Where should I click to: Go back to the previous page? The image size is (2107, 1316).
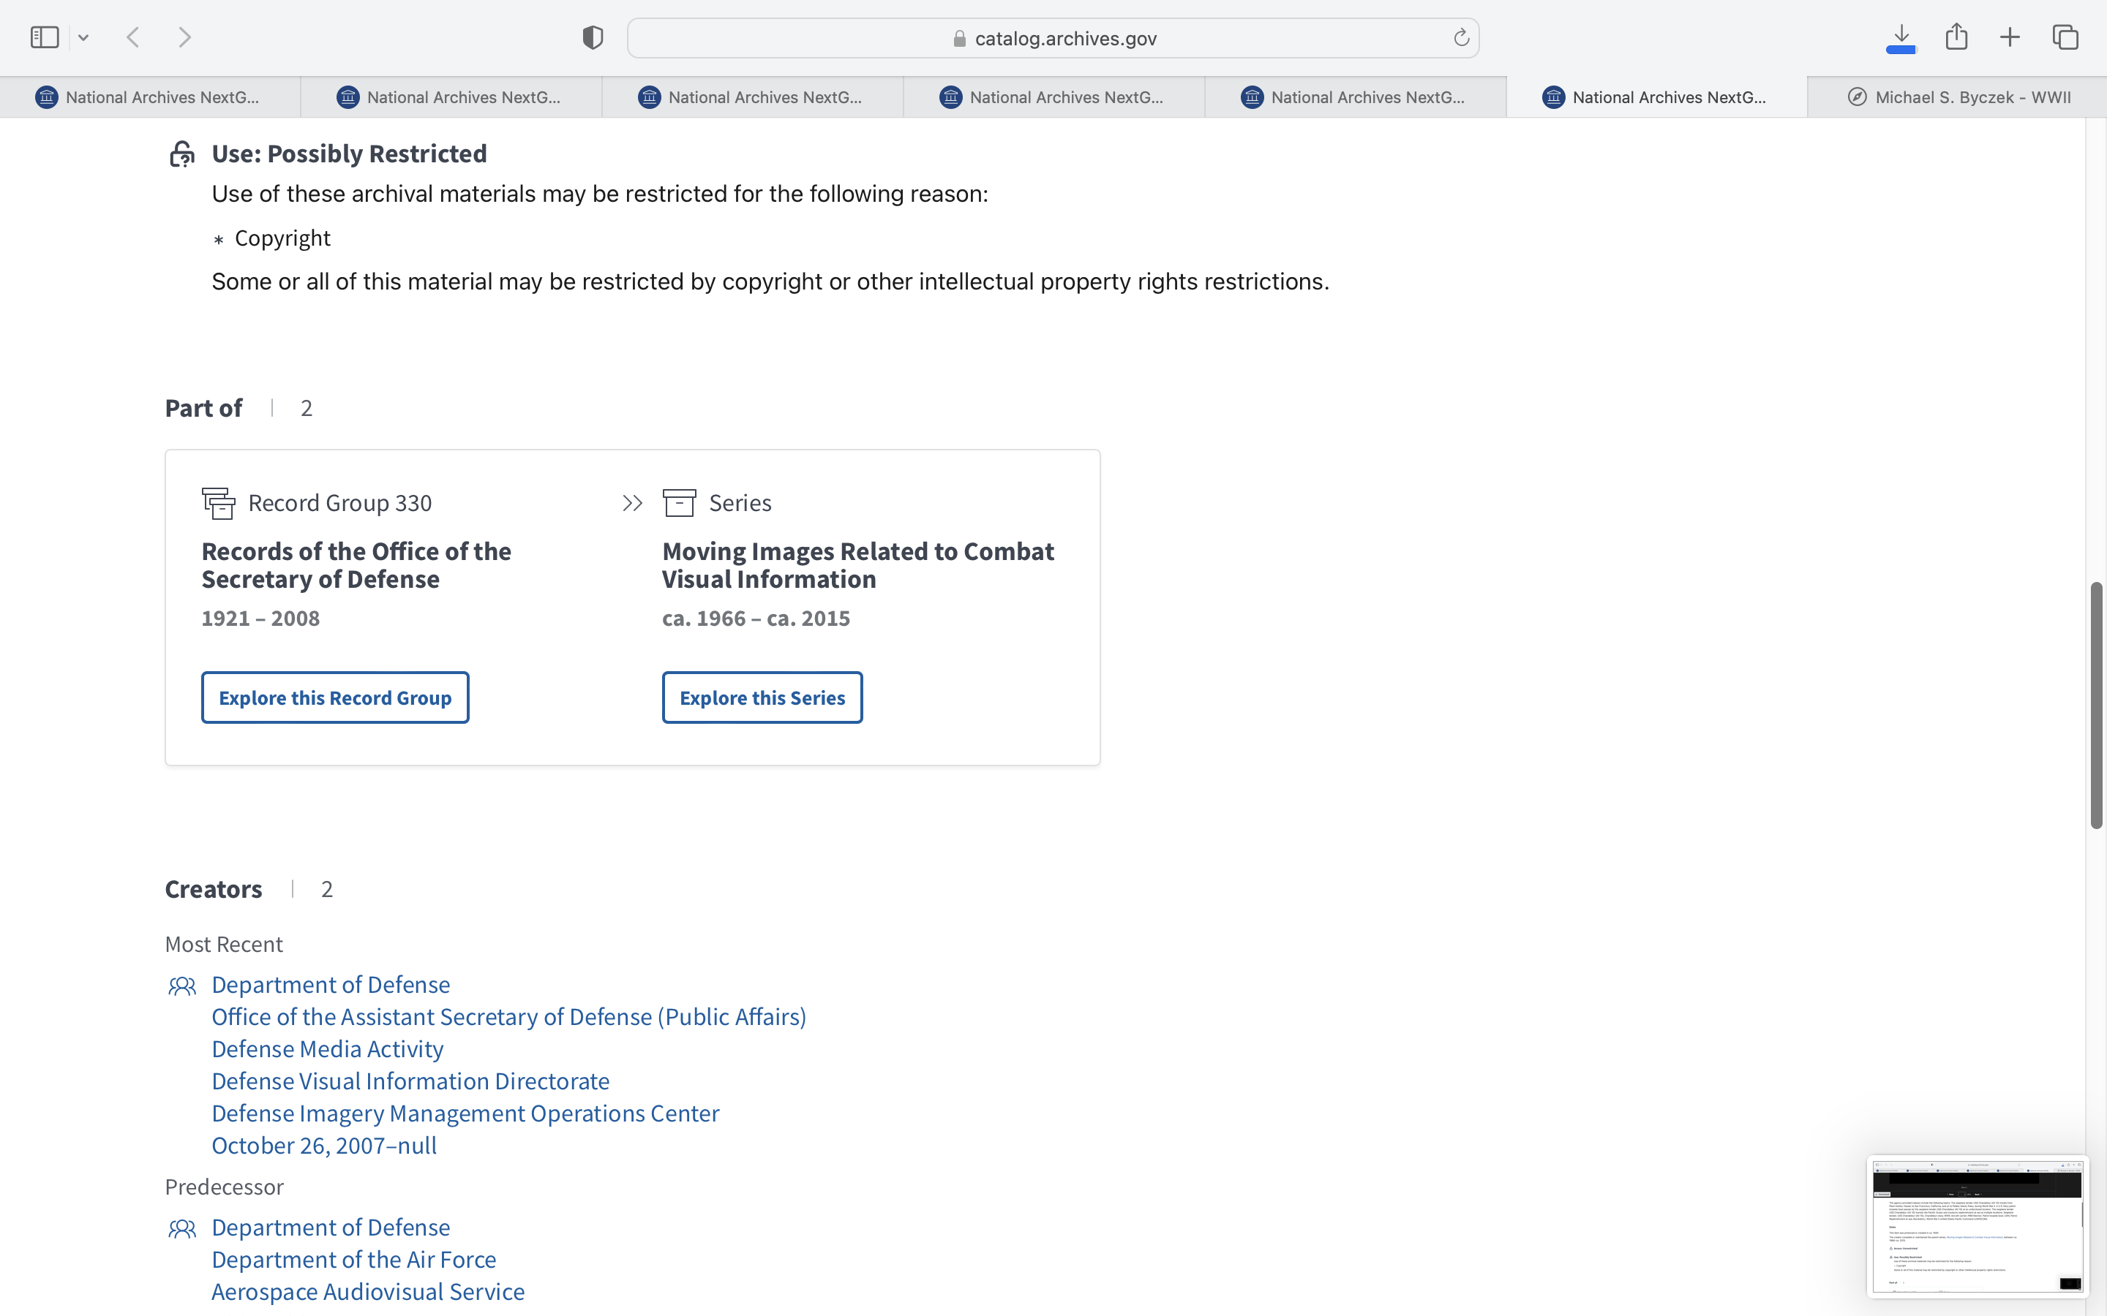coord(133,37)
